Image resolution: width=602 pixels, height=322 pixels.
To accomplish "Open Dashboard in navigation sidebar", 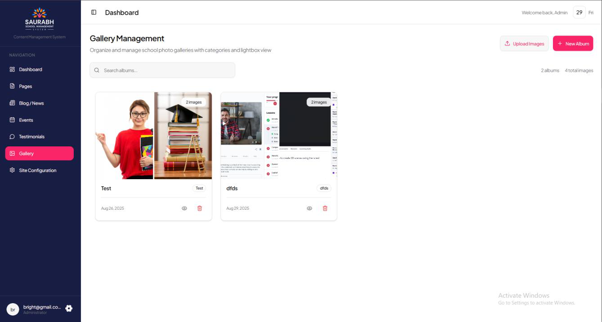I will 31,70.
